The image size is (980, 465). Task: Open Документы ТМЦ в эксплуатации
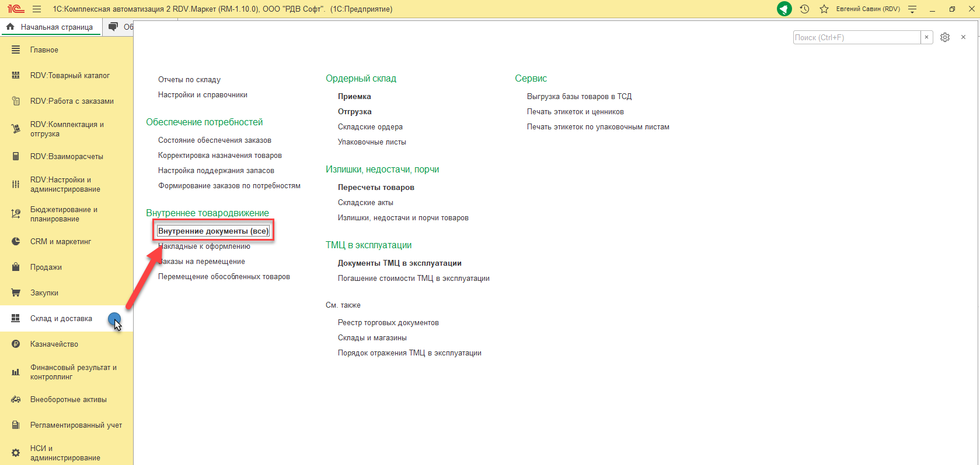(x=400, y=263)
